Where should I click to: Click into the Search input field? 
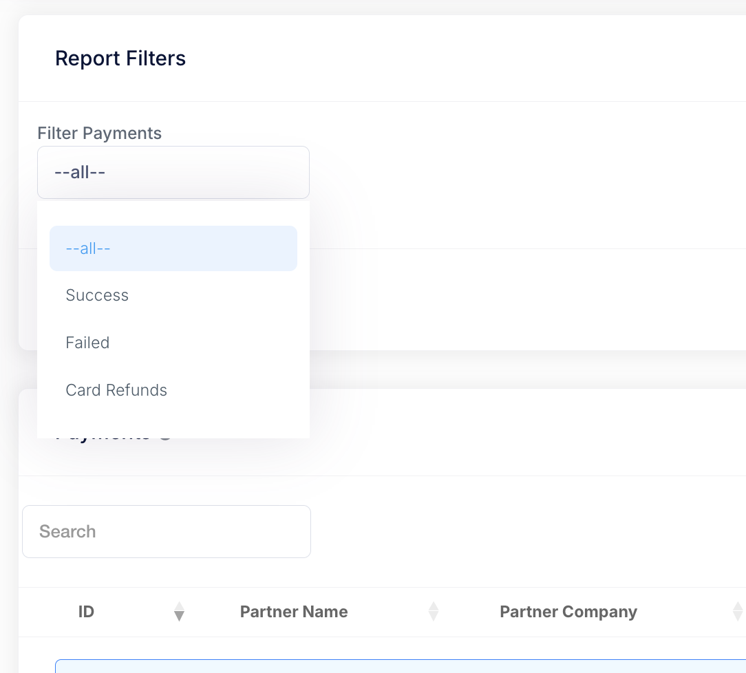tap(167, 531)
